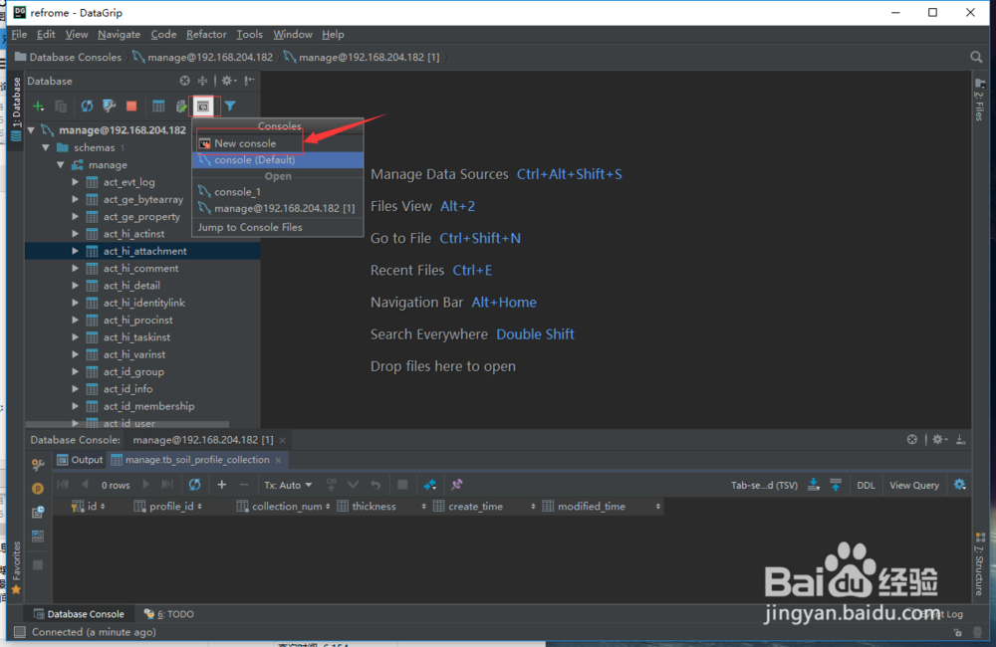Viewport: 996px width, 647px height.
Task: Select the act_id_membership table row
Action: (x=142, y=406)
